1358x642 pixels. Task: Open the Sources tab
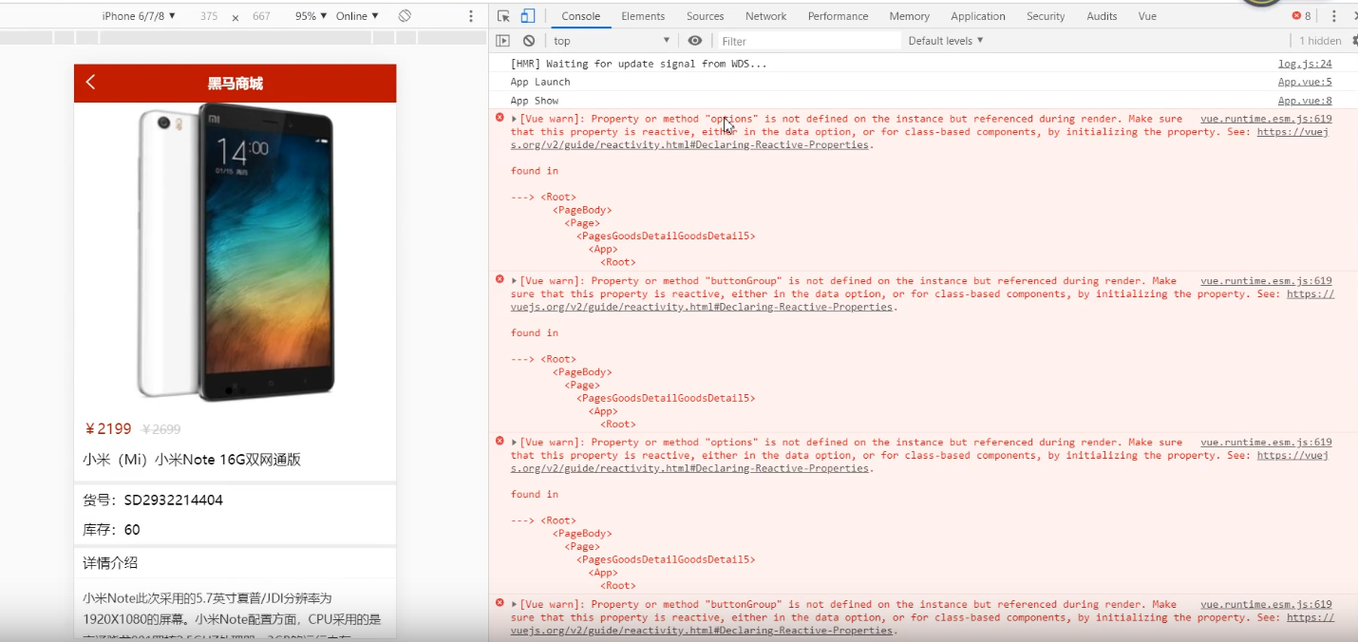tap(705, 16)
